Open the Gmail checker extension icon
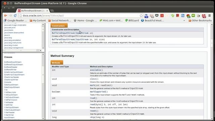The height and width of the screenshot is (121, 215). click(204, 16)
